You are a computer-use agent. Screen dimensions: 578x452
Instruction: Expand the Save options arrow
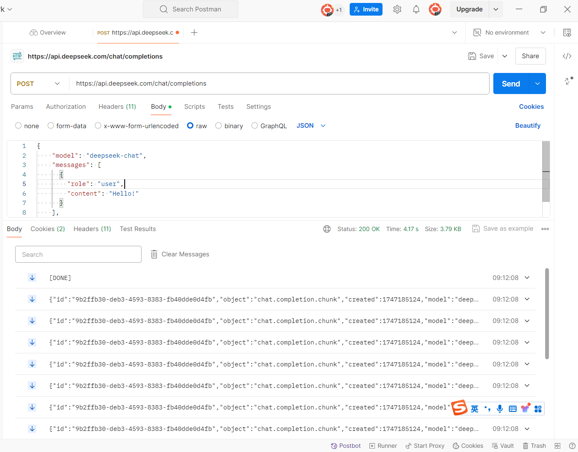click(505, 56)
